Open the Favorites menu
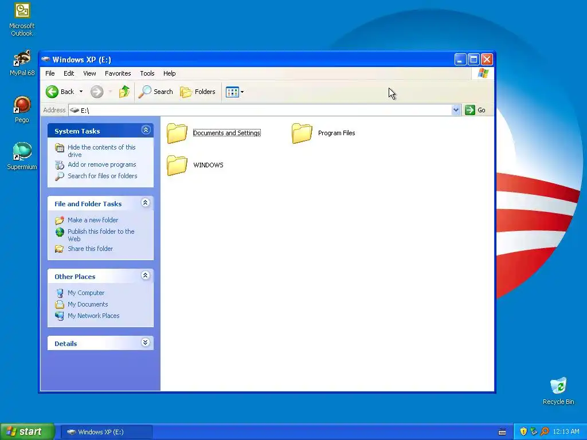 click(118, 73)
